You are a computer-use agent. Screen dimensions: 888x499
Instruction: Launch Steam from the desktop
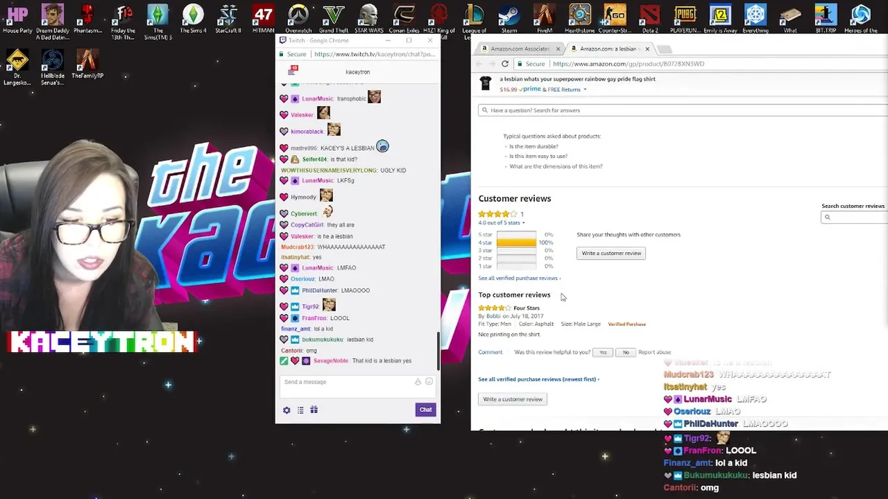[x=509, y=19]
